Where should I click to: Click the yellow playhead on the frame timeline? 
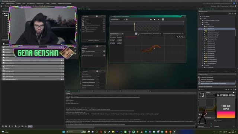tap(134, 27)
